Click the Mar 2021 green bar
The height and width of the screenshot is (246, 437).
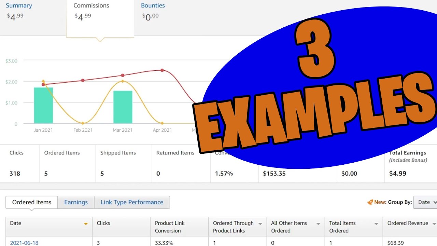pyautogui.click(x=123, y=107)
